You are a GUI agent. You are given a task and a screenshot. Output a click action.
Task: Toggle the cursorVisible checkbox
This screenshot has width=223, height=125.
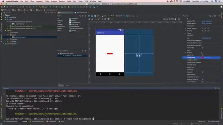202,82
